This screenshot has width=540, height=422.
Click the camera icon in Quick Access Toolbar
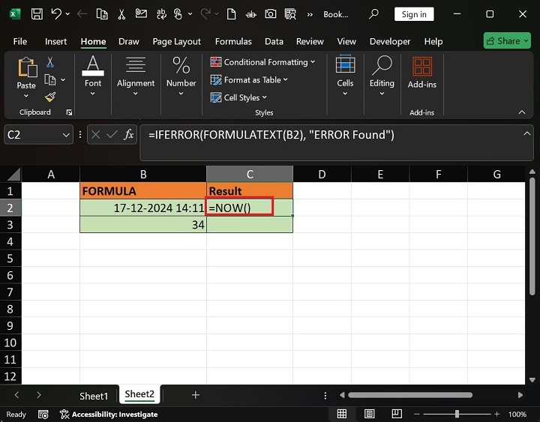270,14
